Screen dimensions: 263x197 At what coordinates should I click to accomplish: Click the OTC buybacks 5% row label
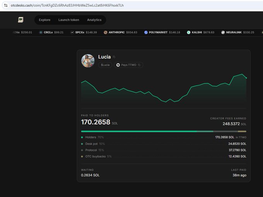click(x=98, y=156)
